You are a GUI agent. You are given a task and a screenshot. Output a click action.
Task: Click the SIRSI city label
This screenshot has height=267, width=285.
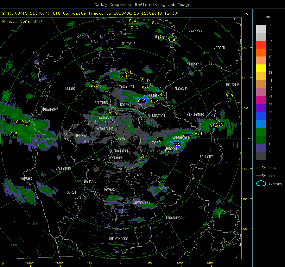[72, 192]
